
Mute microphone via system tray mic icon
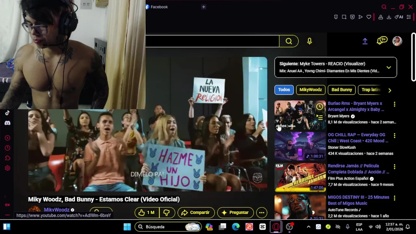348,227
